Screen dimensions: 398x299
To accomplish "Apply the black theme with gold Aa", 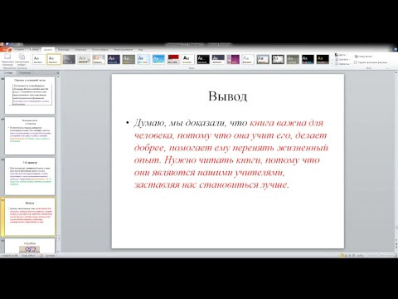I will tap(323, 59).
